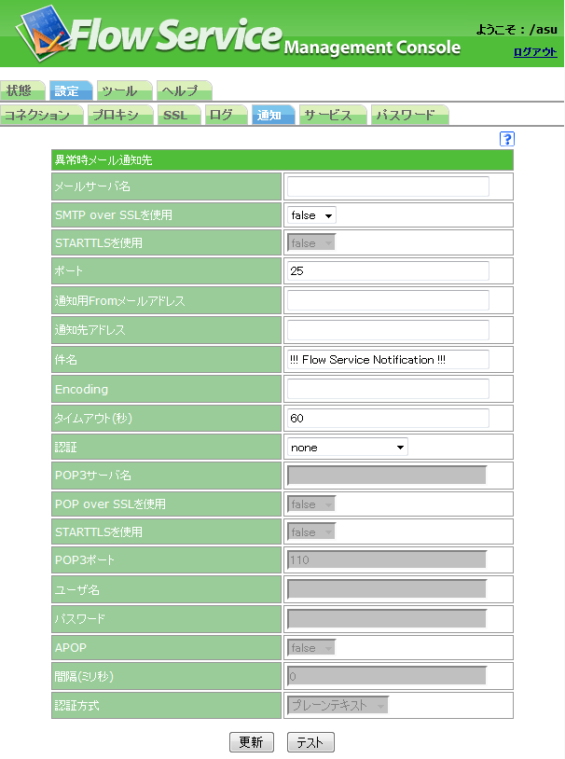
Task: Go to the プロキシ sub-tab
Action: [116, 116]
